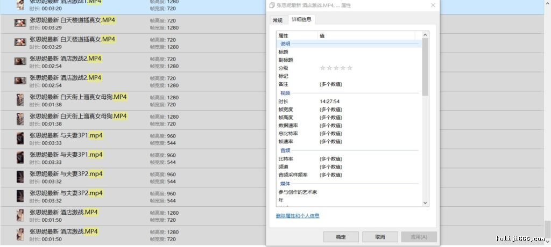Select the 频道 property row

pyautogui.click(x=349, y=167)
